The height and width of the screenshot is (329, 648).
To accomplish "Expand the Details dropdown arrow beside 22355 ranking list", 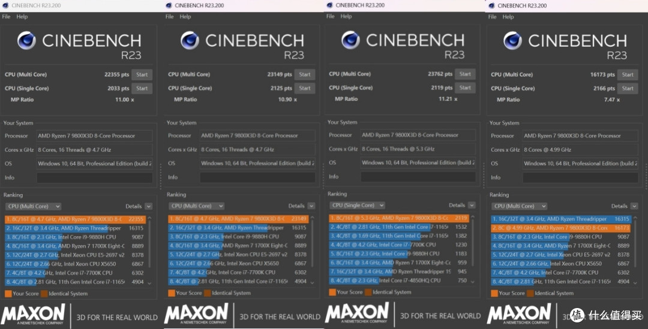I will (149, 206).
